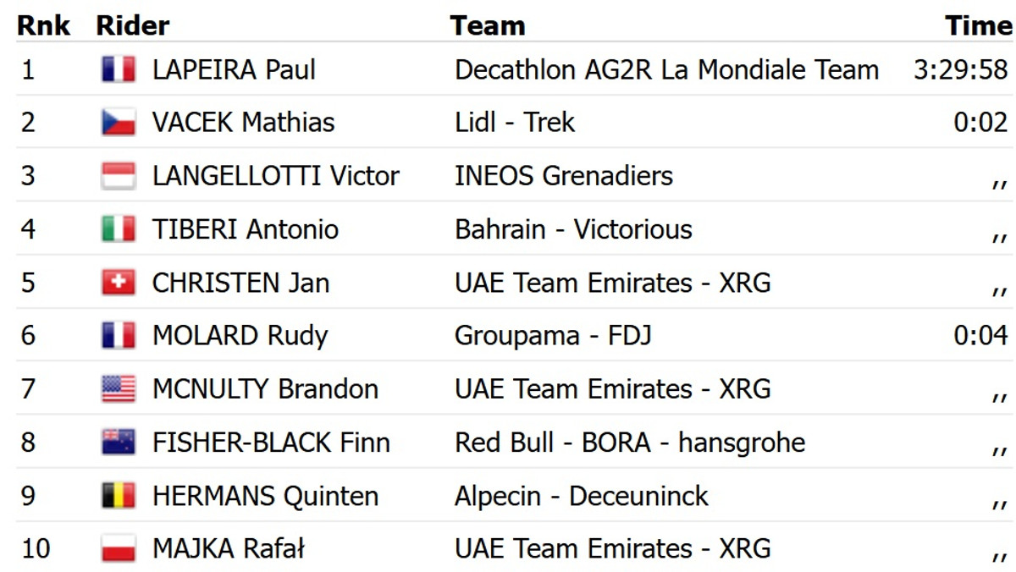Viewport: 1016px width, 572px height.
Task: Click the New Zealand flag beside FISHER-BLACK Finn
Action: [x=118, y=443]
